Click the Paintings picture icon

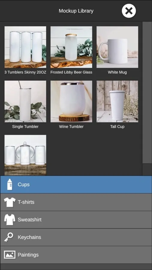[x=10, y=255]
